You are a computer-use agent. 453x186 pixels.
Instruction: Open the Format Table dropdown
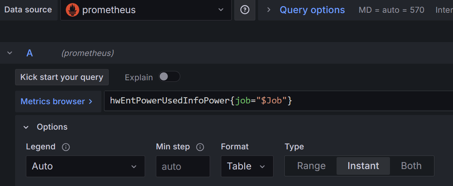tap(247, 166)
